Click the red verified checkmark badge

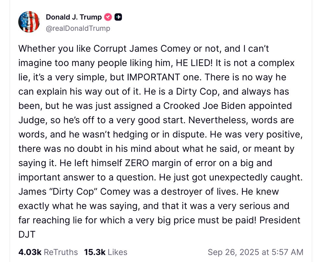[x=108, y=17]
